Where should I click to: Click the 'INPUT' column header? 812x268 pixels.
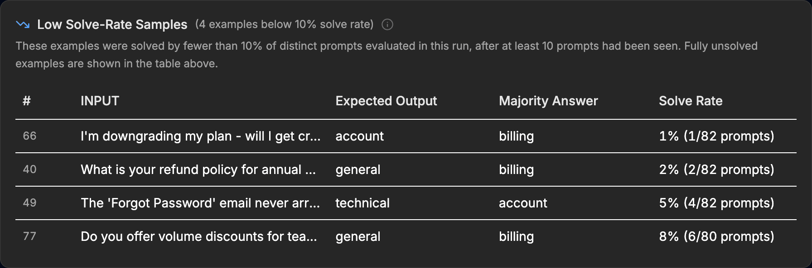[100, 101]
